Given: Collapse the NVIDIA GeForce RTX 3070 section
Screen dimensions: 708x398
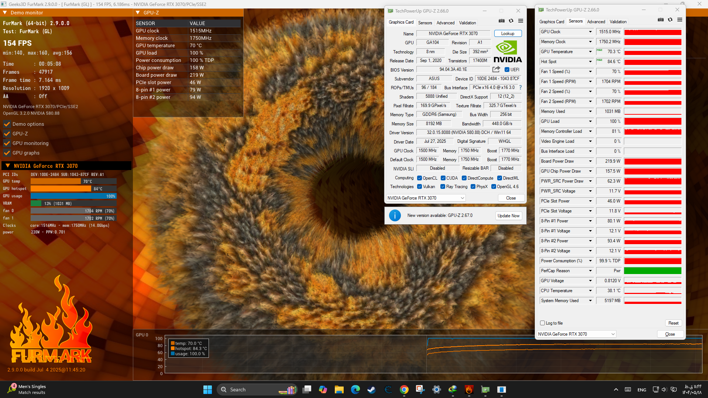Looking at the screenshot, I should click(8, 166).
